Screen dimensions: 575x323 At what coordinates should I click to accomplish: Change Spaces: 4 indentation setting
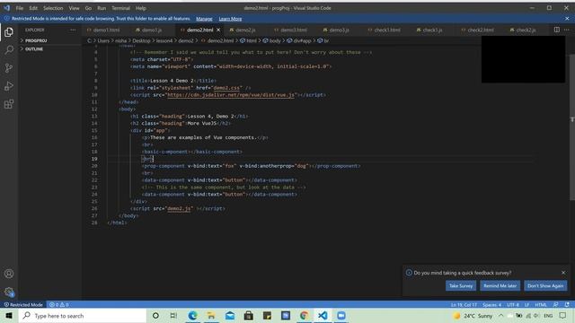[x=491, y=305]
